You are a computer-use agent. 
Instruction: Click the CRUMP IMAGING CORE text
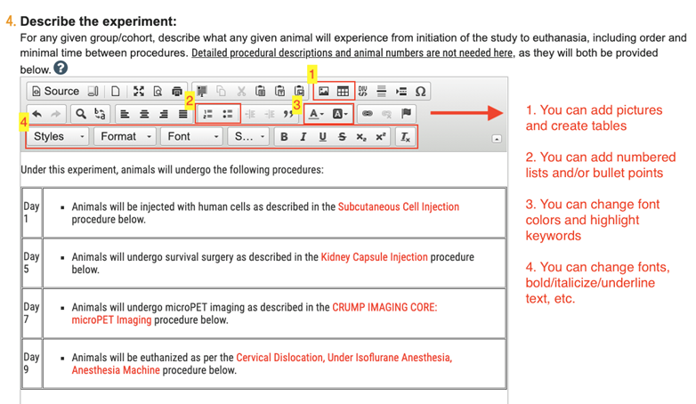point(384,307)
